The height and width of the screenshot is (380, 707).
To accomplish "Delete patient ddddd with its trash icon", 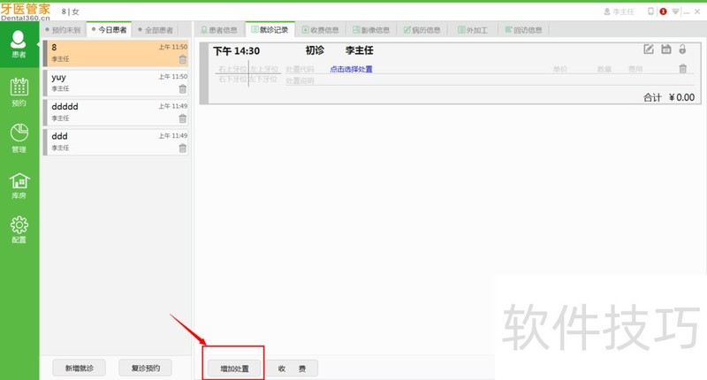I will pyautogui.click(x=183, y=118).
